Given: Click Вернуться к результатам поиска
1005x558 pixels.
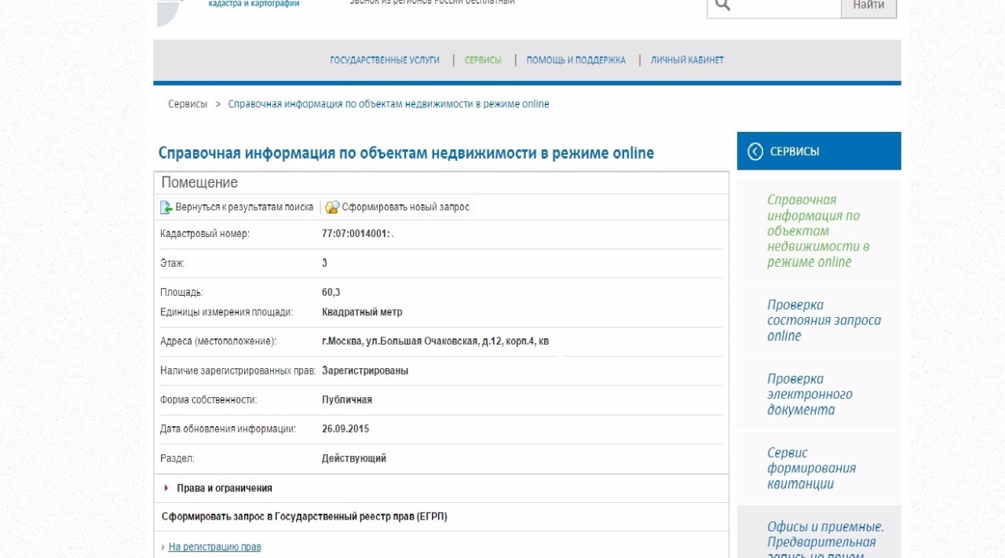Looking at the screenshot, I should pos(244,207).
